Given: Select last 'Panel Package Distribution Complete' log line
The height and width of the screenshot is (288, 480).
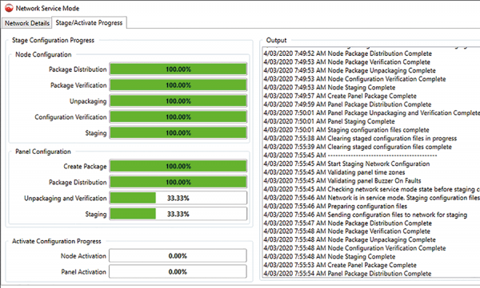Looking at the screenshot, I should click(x=347, y=274).
